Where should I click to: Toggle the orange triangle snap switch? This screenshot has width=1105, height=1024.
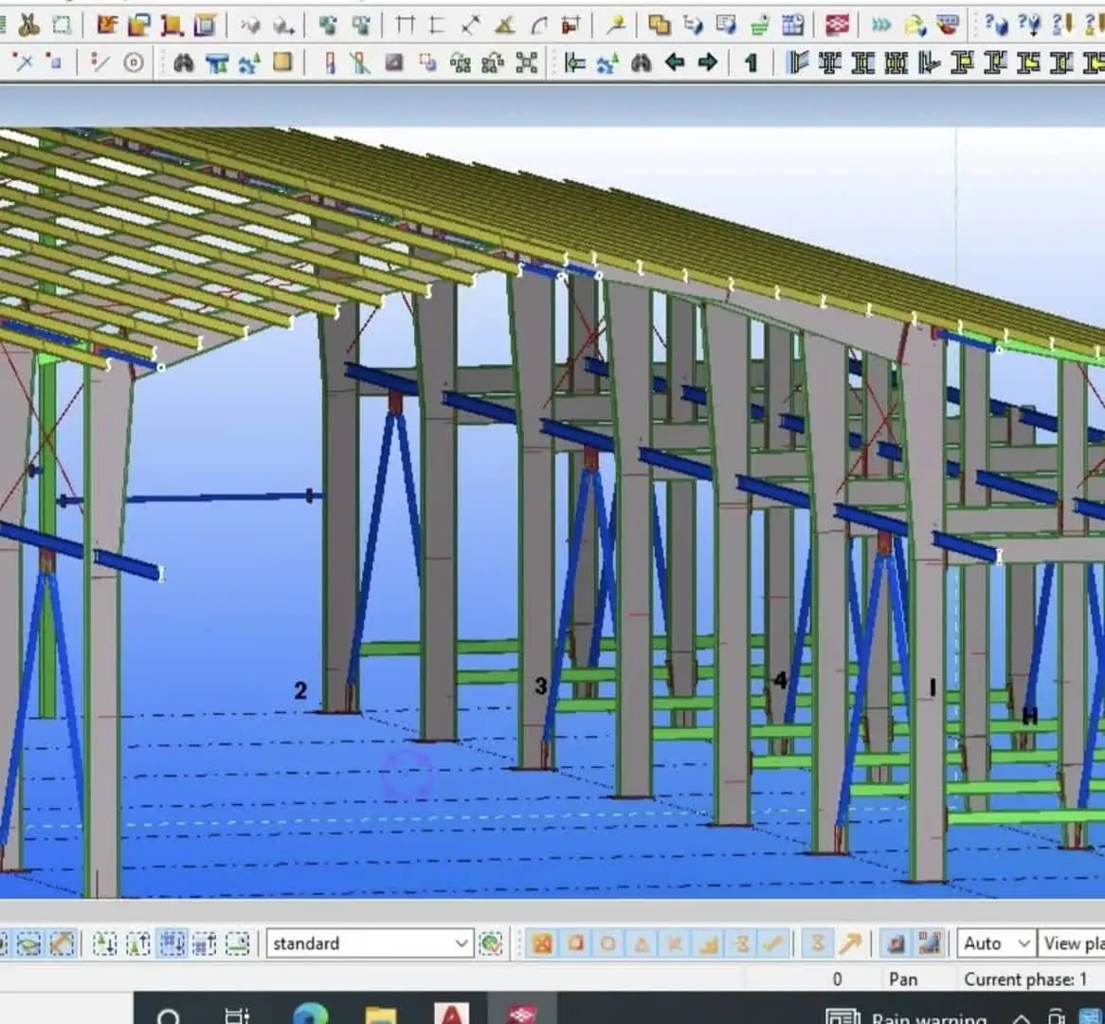(x=642, y=943)
